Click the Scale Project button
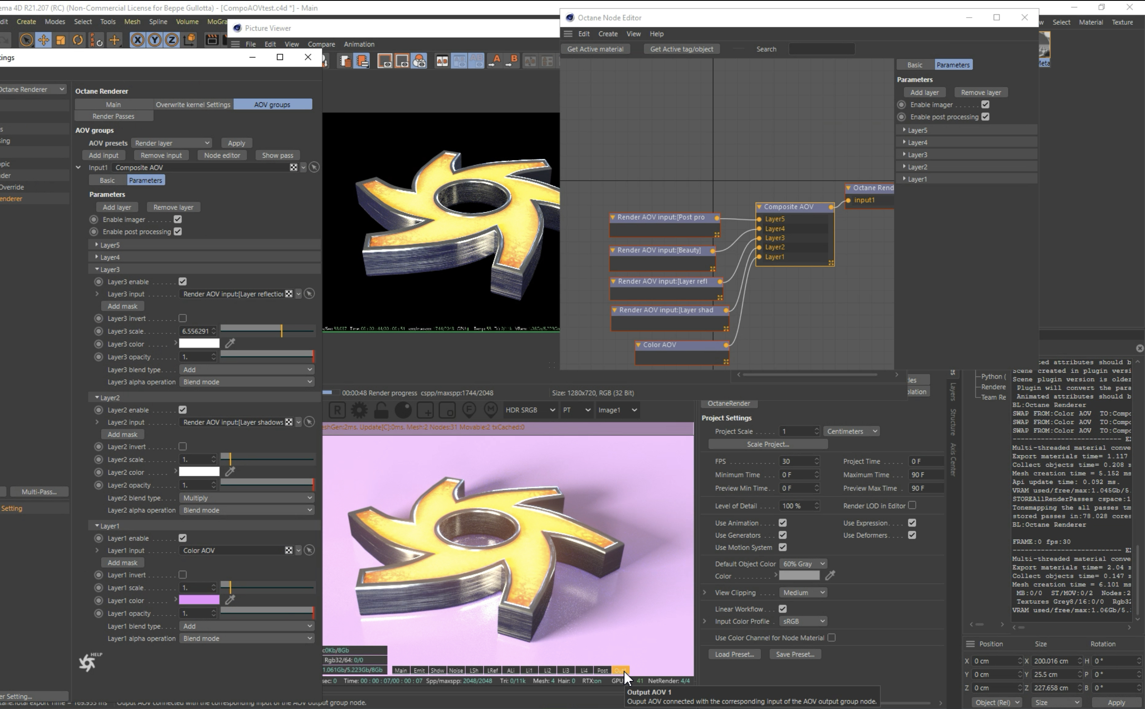The width and height of the screenshot is (1145, 709). click(767, 444)
